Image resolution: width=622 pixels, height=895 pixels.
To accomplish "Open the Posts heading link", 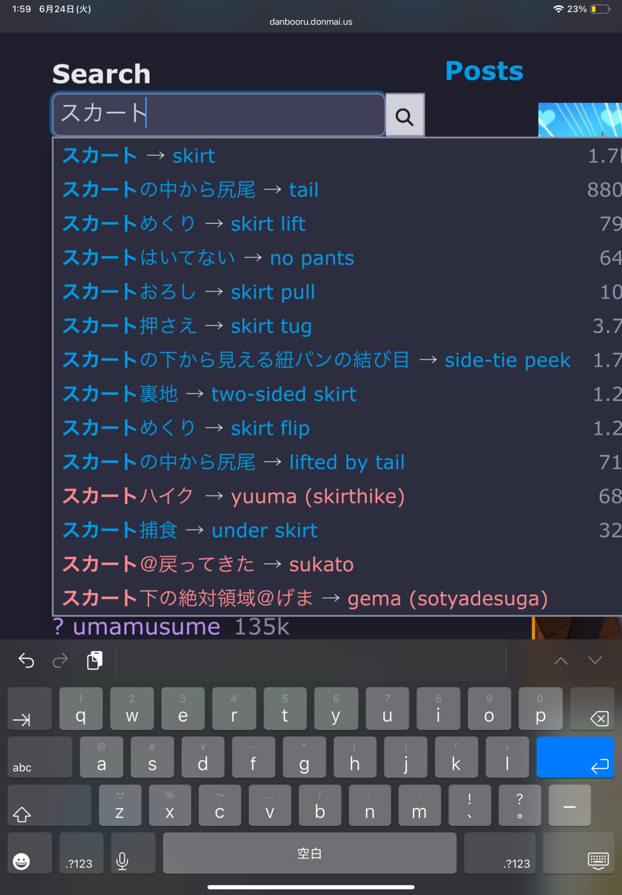I will click(484, 71).
